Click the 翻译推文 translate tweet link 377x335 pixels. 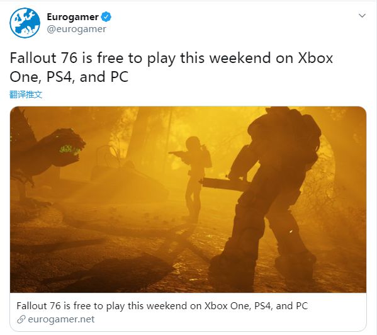click(x=26, y=94)
